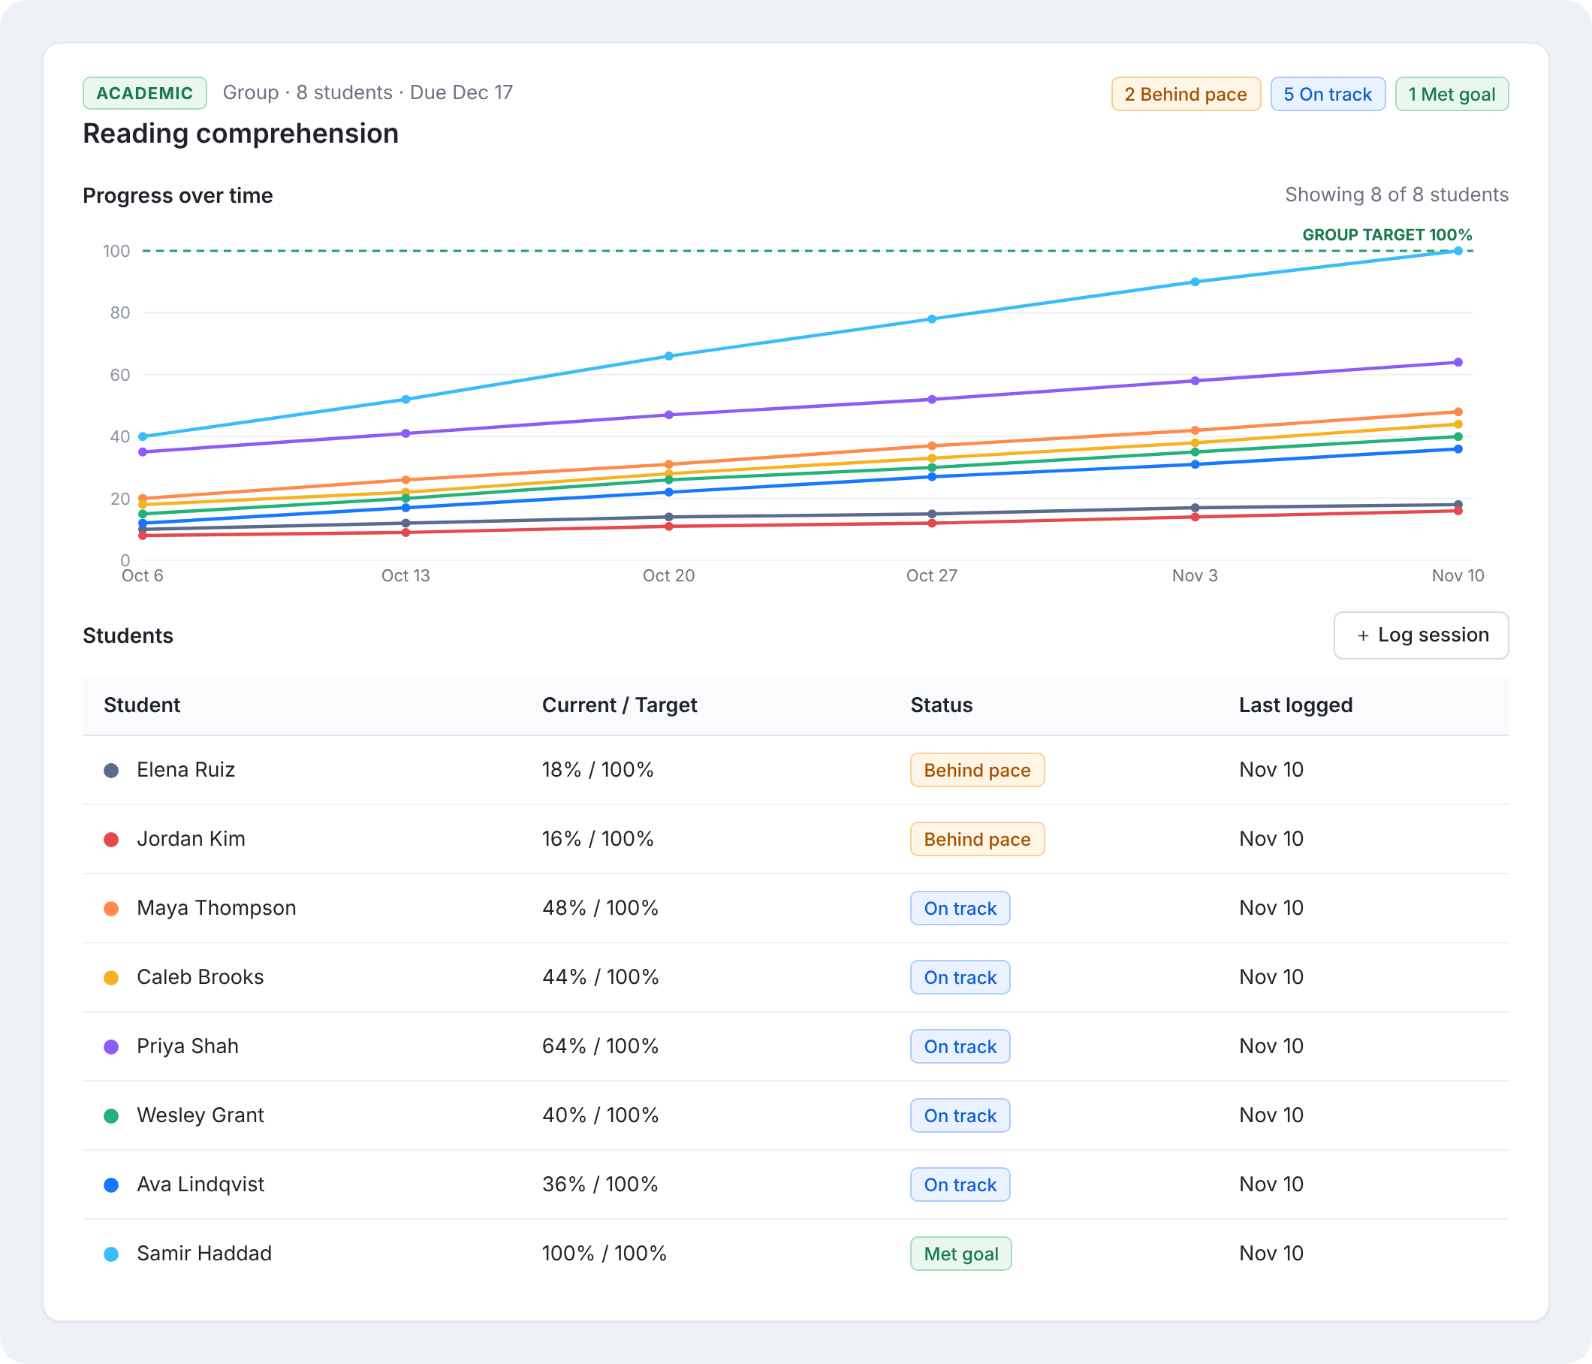Sort by the Last logged column header

1296,705
